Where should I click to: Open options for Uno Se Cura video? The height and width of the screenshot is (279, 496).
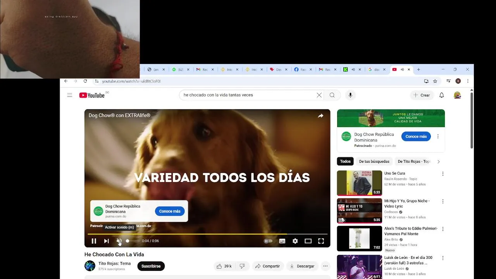pos(443,174)
